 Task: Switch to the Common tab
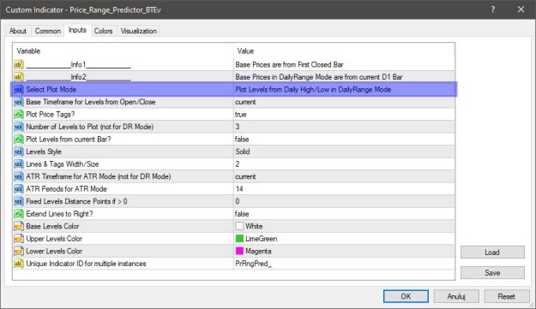(48, 31)
